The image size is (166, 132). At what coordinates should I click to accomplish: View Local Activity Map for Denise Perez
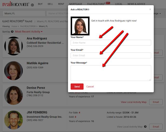pos(134,102)
